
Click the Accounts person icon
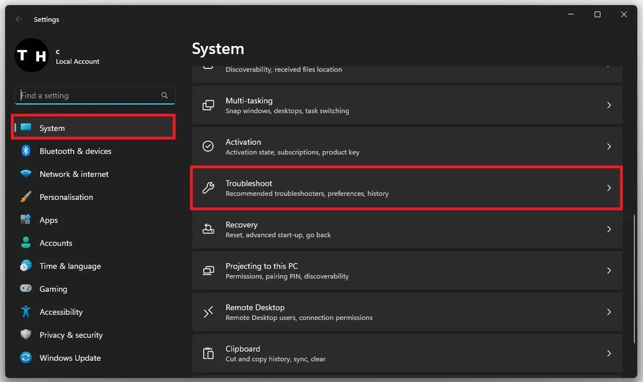tap(26, 242)
